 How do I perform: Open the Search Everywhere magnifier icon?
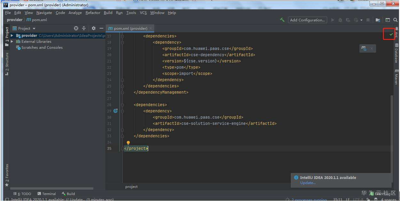pyautogui.click(x=396, y=20)
